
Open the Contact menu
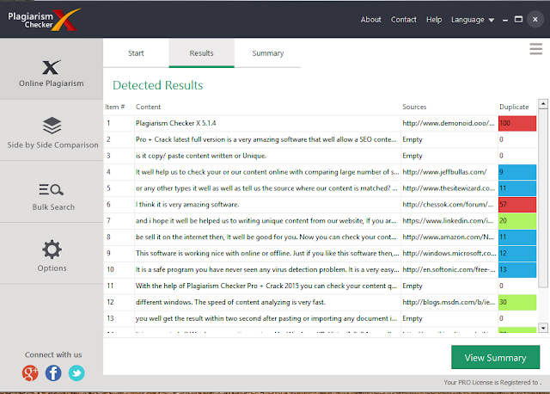404,20
